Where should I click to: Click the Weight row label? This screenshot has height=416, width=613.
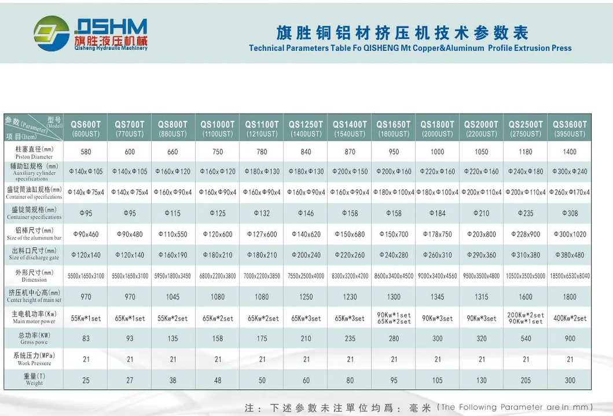tap(33, 380)
